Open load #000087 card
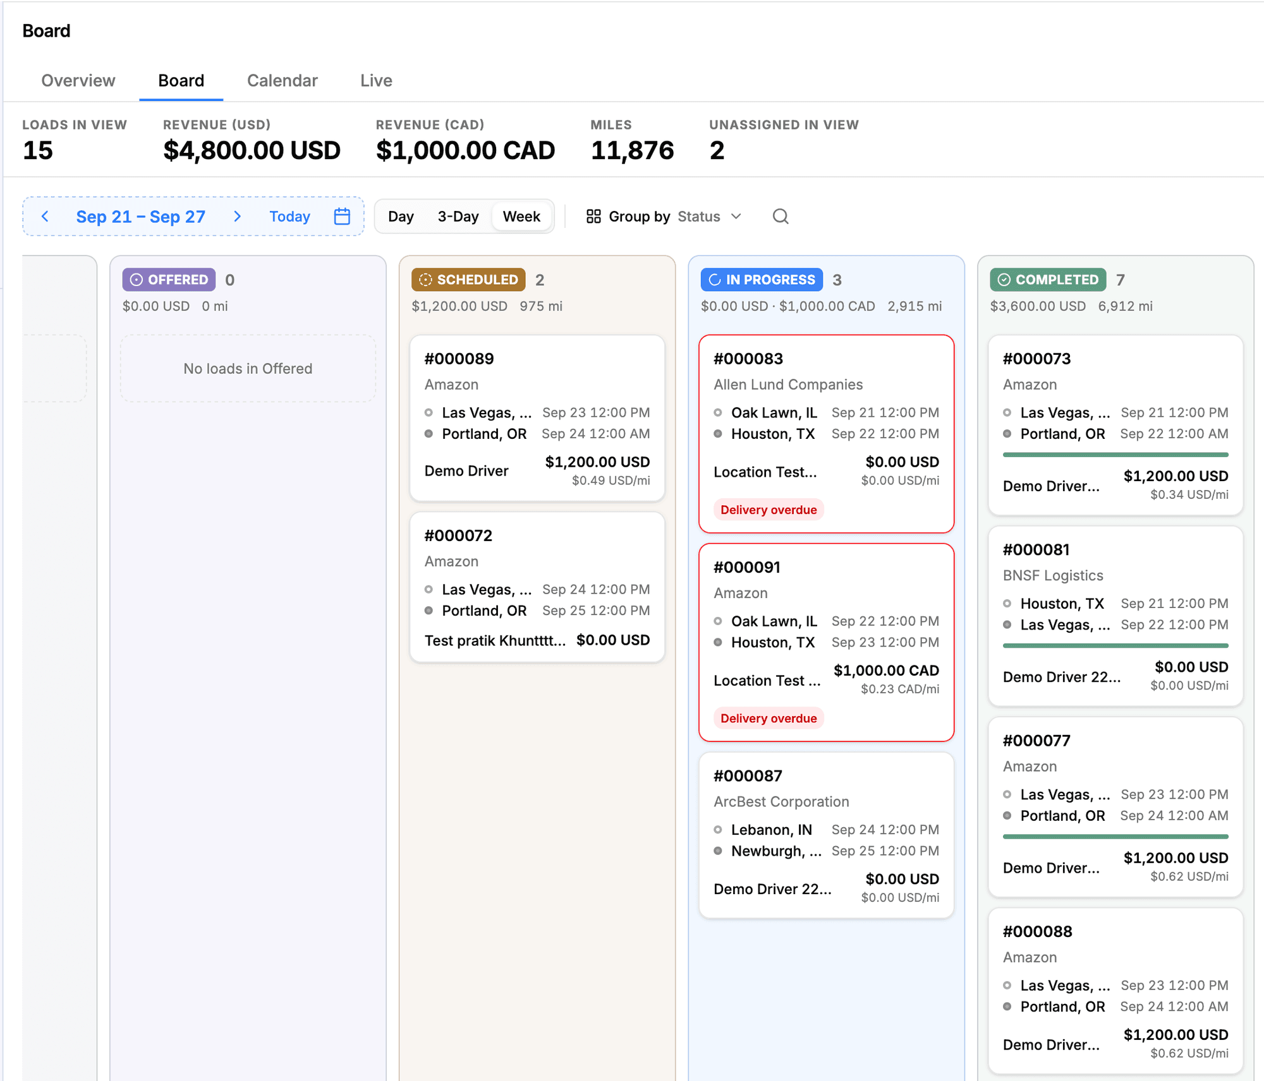This screenshot has width=1264, height=1081. tap(826, 835)
